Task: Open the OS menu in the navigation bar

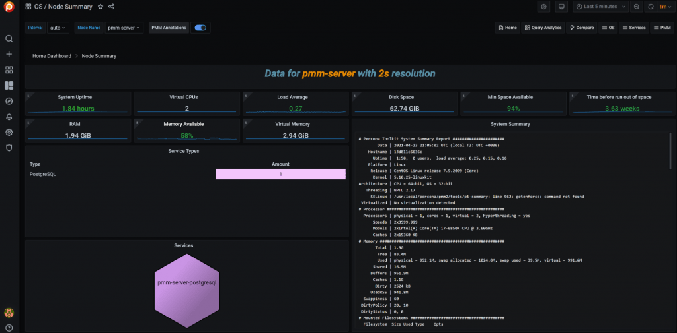Action: click(x=608, y=28)
